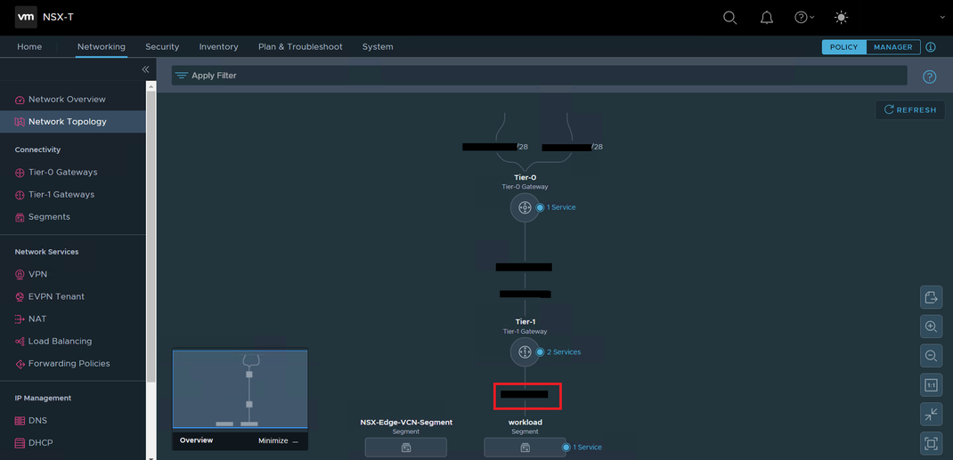Select the NSX-Edge-VCN-Segment node
The image size is (953, 460).
(406, 448)
